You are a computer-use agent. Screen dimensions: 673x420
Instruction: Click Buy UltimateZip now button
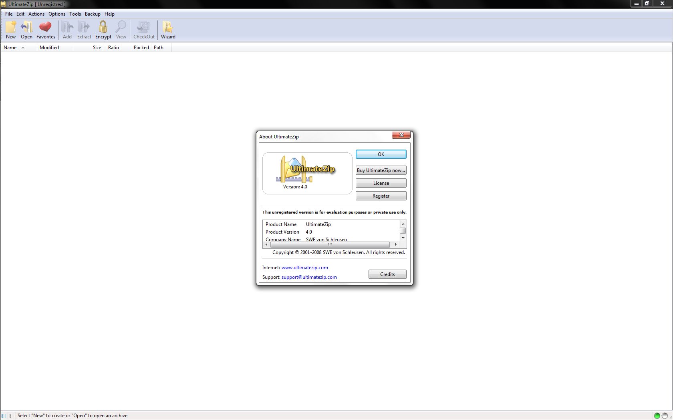click(x=381, y=170)
